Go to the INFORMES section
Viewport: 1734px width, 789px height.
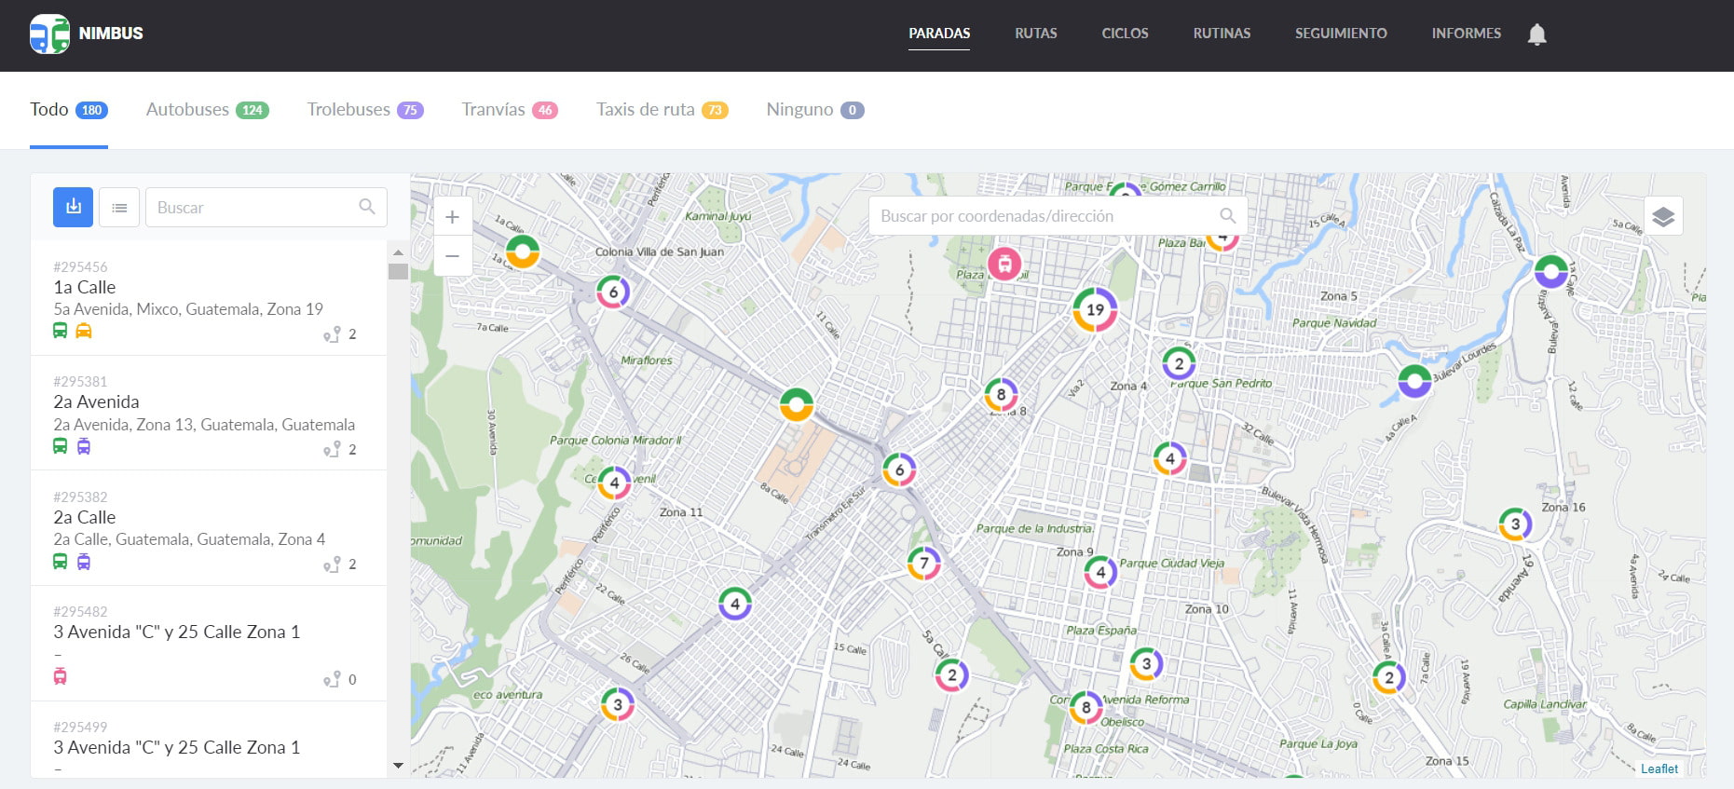(x=1466, y=34)
